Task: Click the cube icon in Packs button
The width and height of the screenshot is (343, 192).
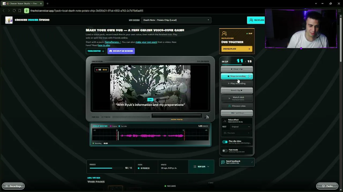Action: pyautogui.click(x=323, y=186)
